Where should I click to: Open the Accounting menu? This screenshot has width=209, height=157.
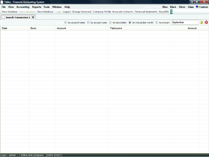coord(23,7)
